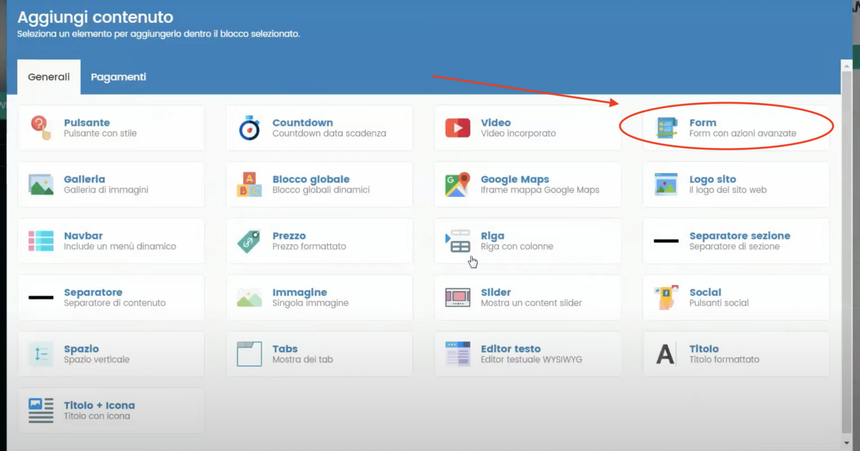
Task: Select the Form element icon
Action: [666, 128]
